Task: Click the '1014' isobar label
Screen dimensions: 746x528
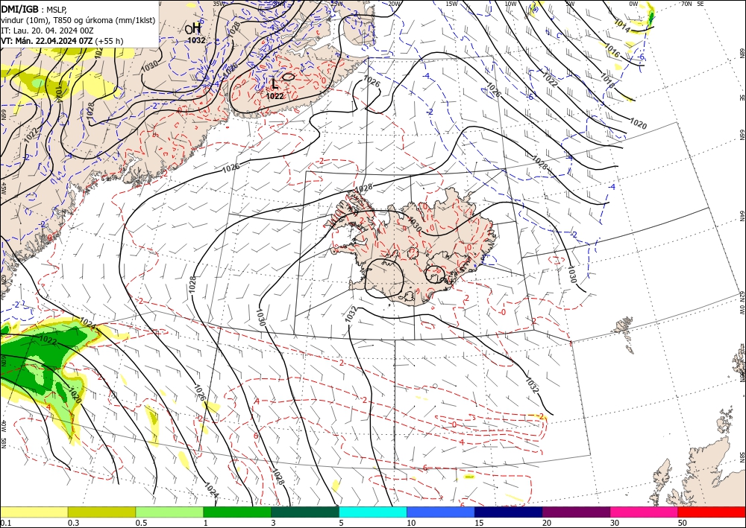Action: [x=622, y=26]
